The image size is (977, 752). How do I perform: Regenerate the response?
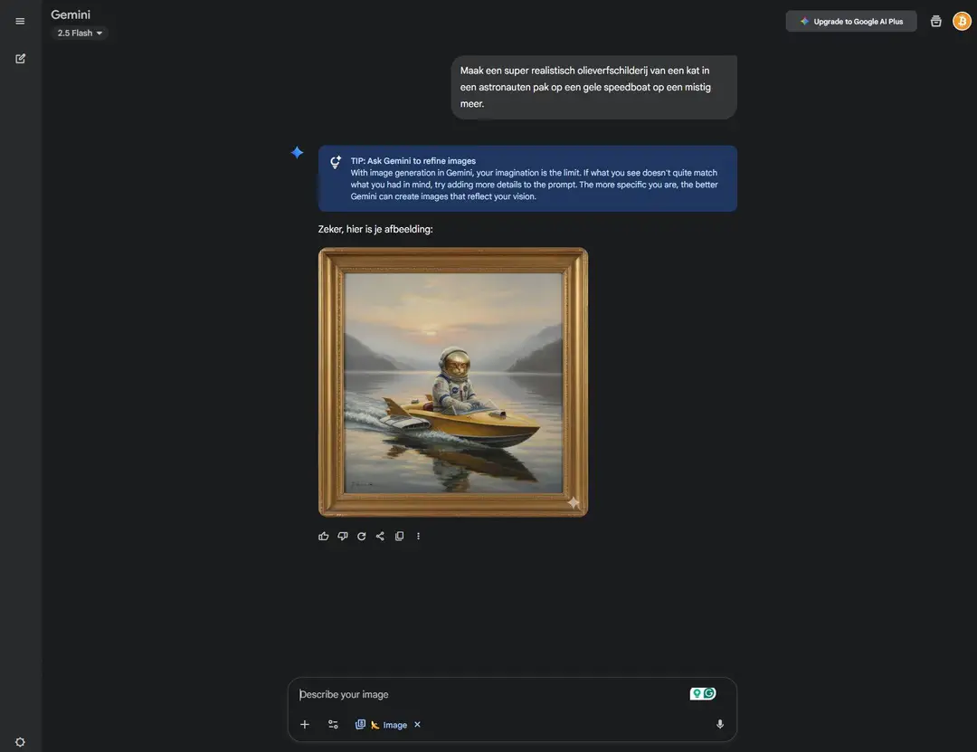361,537
